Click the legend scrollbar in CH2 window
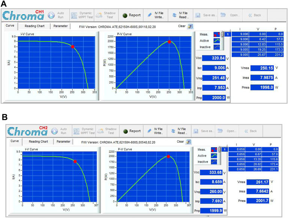The image size is (288, 218). tap(219, 149)
